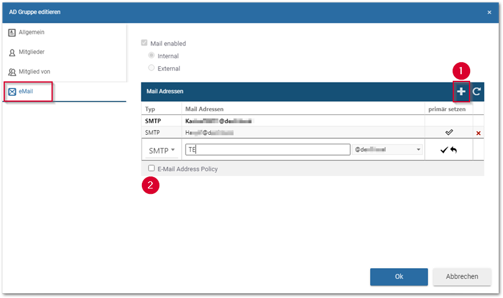Set second SMTP address as primary

pos(449,132)
